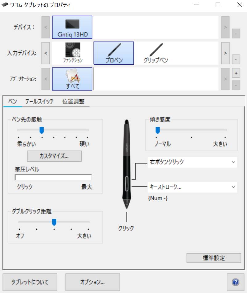247x293 pixels.
Task: Open タブレットについて dialog
Action: [30, 282]
